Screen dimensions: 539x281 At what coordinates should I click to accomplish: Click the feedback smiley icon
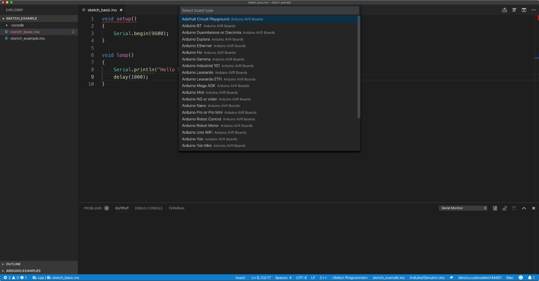pos(521,278)
